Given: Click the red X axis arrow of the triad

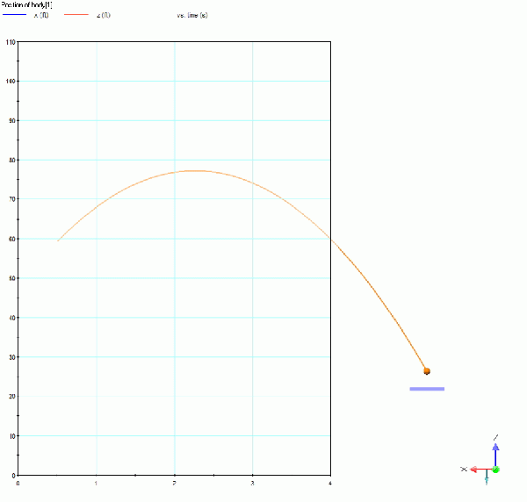Looking at the screenshot, I should click(x=480, y=470).
